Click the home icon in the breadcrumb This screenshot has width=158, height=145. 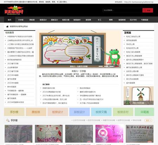7,27
